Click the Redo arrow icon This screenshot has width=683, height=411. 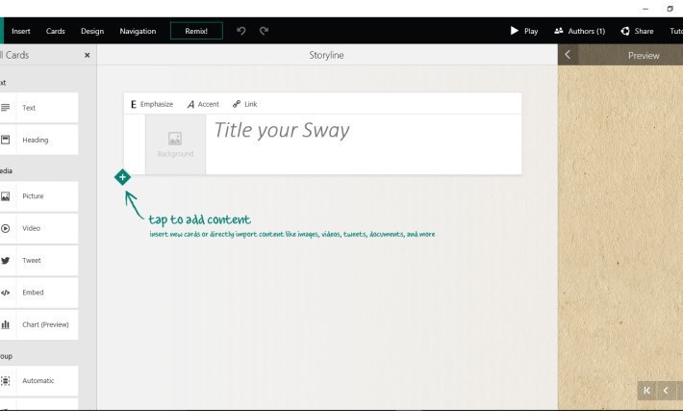point(264,31)
